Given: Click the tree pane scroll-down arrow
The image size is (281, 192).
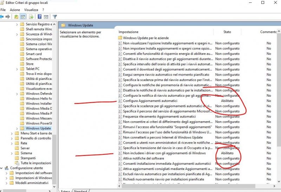Looking at the screenshot, I should tap(54, 186).
